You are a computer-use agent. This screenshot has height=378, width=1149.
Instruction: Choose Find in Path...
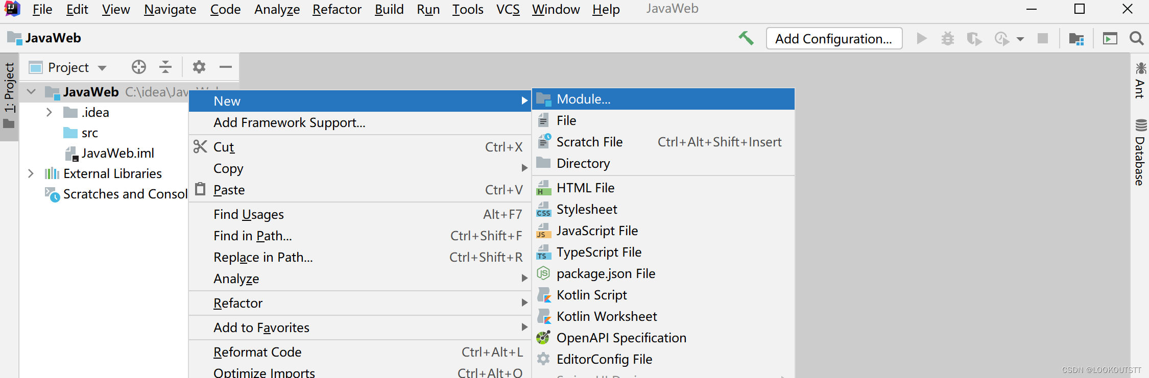(360, 236)
